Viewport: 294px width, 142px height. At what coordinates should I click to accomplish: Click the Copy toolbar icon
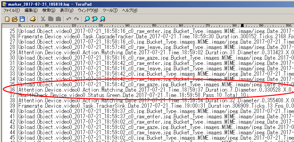point(51,19)
